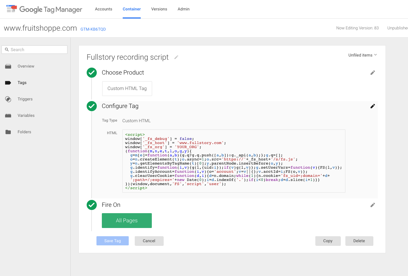Click the 'YOUR_ORG' string in the code
Screen dimensions: 408x276
click(x=188, y=147)
